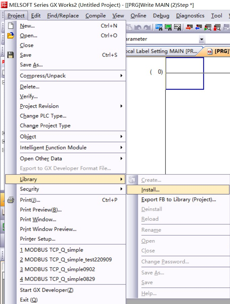Select Delete... menu entry

[x=65, y=87]
